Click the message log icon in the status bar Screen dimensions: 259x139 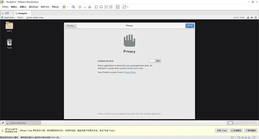(x=254, y=138)
